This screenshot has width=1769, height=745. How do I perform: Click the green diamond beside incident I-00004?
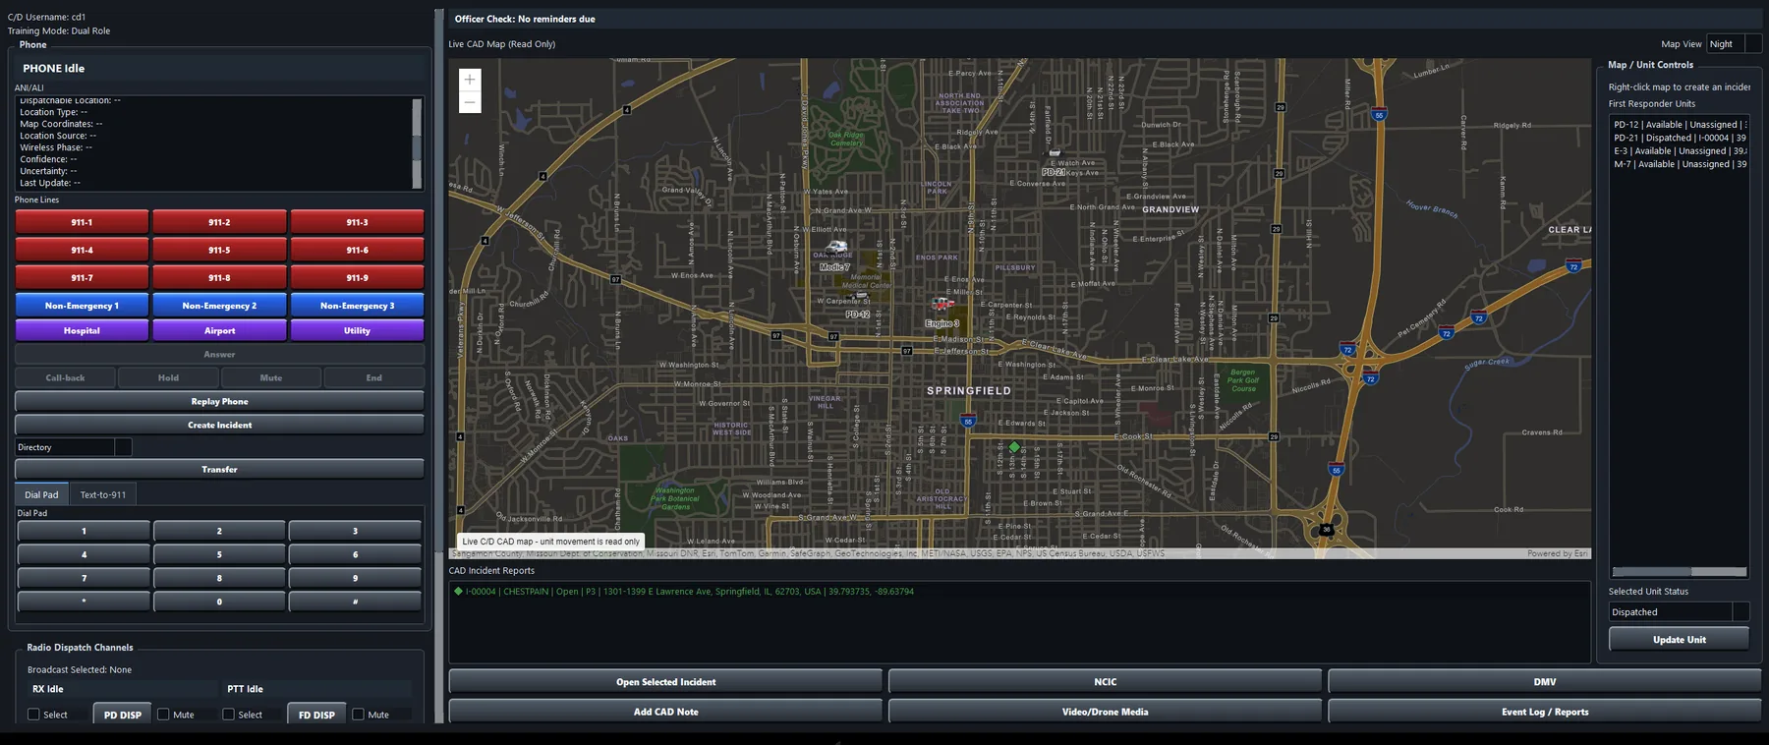[458, 592]
